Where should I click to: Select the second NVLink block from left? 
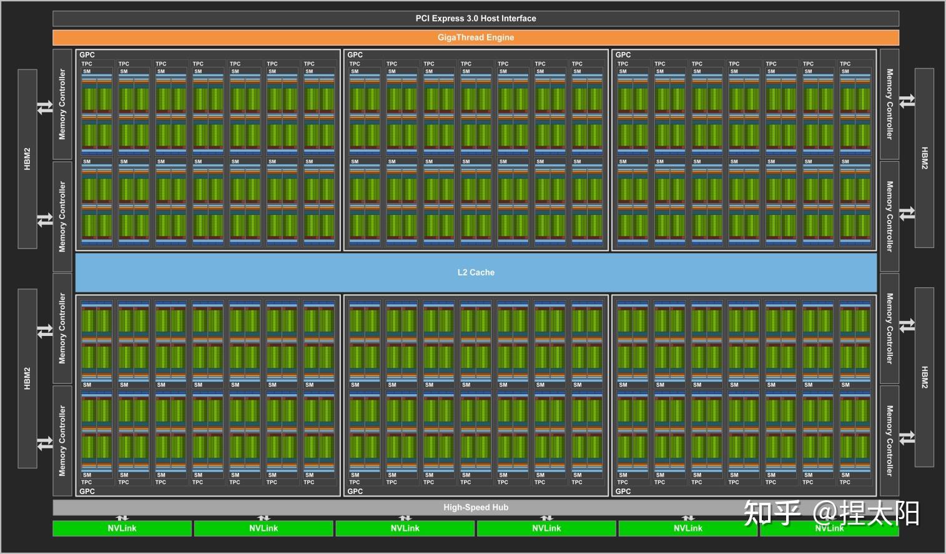point(264,528)
